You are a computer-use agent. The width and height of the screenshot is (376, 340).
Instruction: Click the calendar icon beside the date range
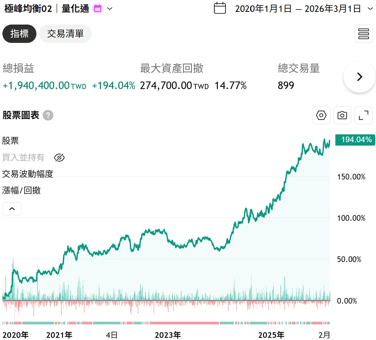pos(220,8)
